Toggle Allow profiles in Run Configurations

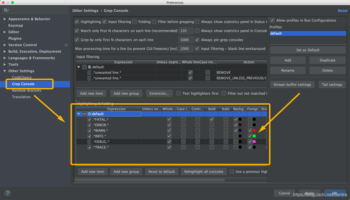pos(272,20)
